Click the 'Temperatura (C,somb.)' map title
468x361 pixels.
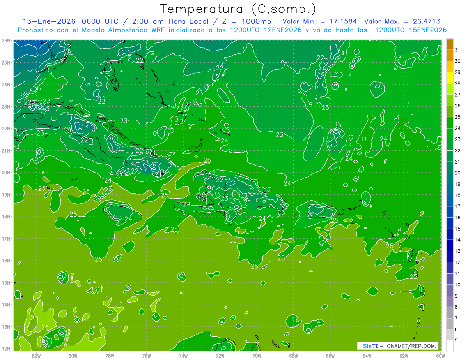pos(238,9)
